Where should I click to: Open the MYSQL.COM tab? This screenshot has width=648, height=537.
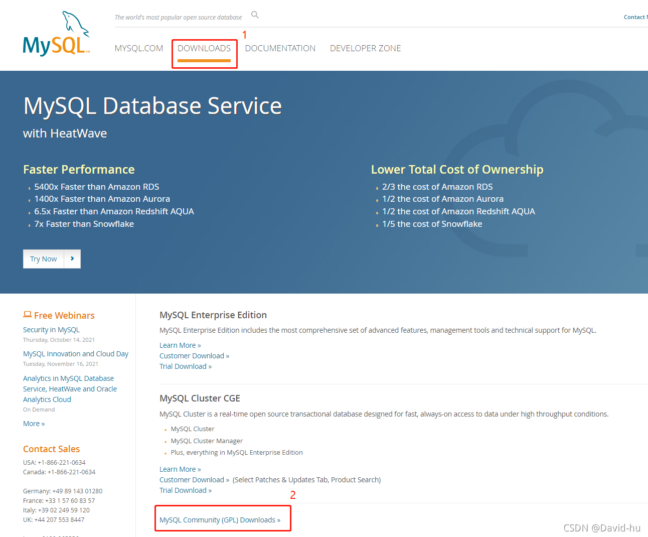tap(139, 48)
